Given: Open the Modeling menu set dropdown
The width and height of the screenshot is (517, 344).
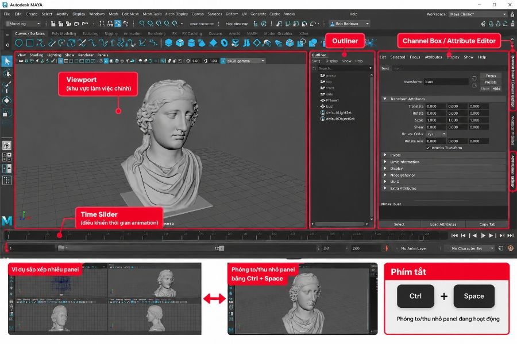Looking at the screenshot, I should coord(24,24).
